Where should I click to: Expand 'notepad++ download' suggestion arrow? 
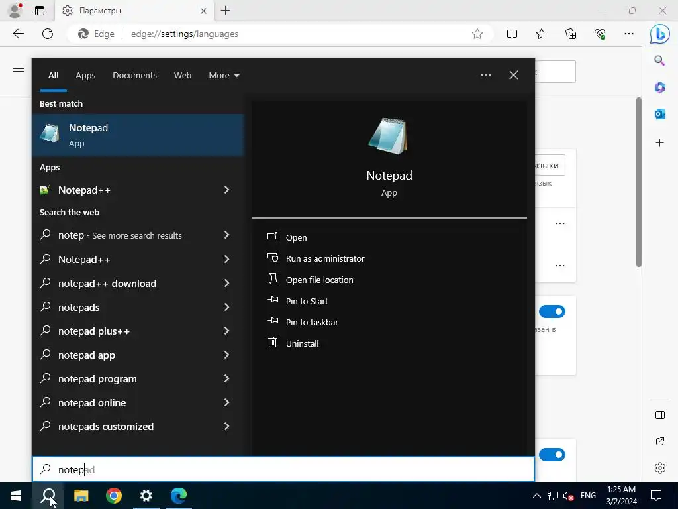point(226,283)
